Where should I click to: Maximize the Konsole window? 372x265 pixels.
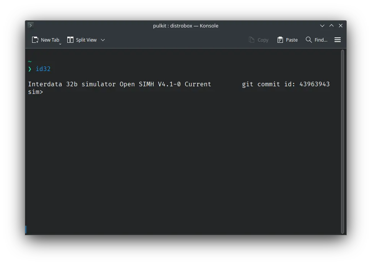tap(331, 26)
